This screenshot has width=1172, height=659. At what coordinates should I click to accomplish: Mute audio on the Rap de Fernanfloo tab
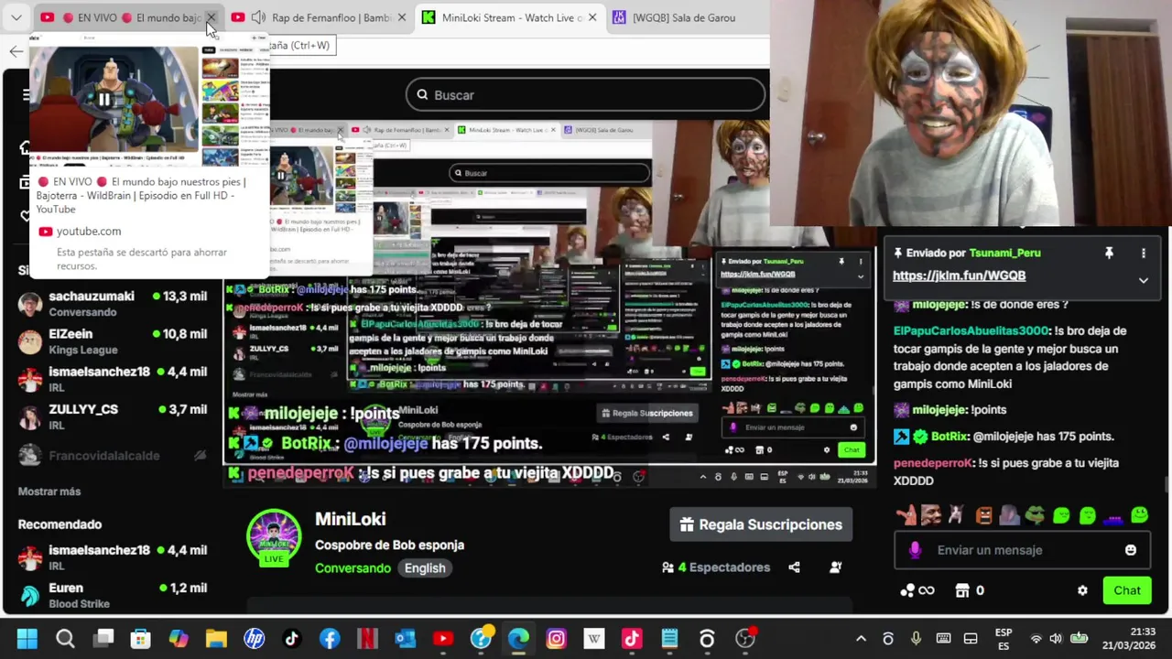click(x=259, y=17)
